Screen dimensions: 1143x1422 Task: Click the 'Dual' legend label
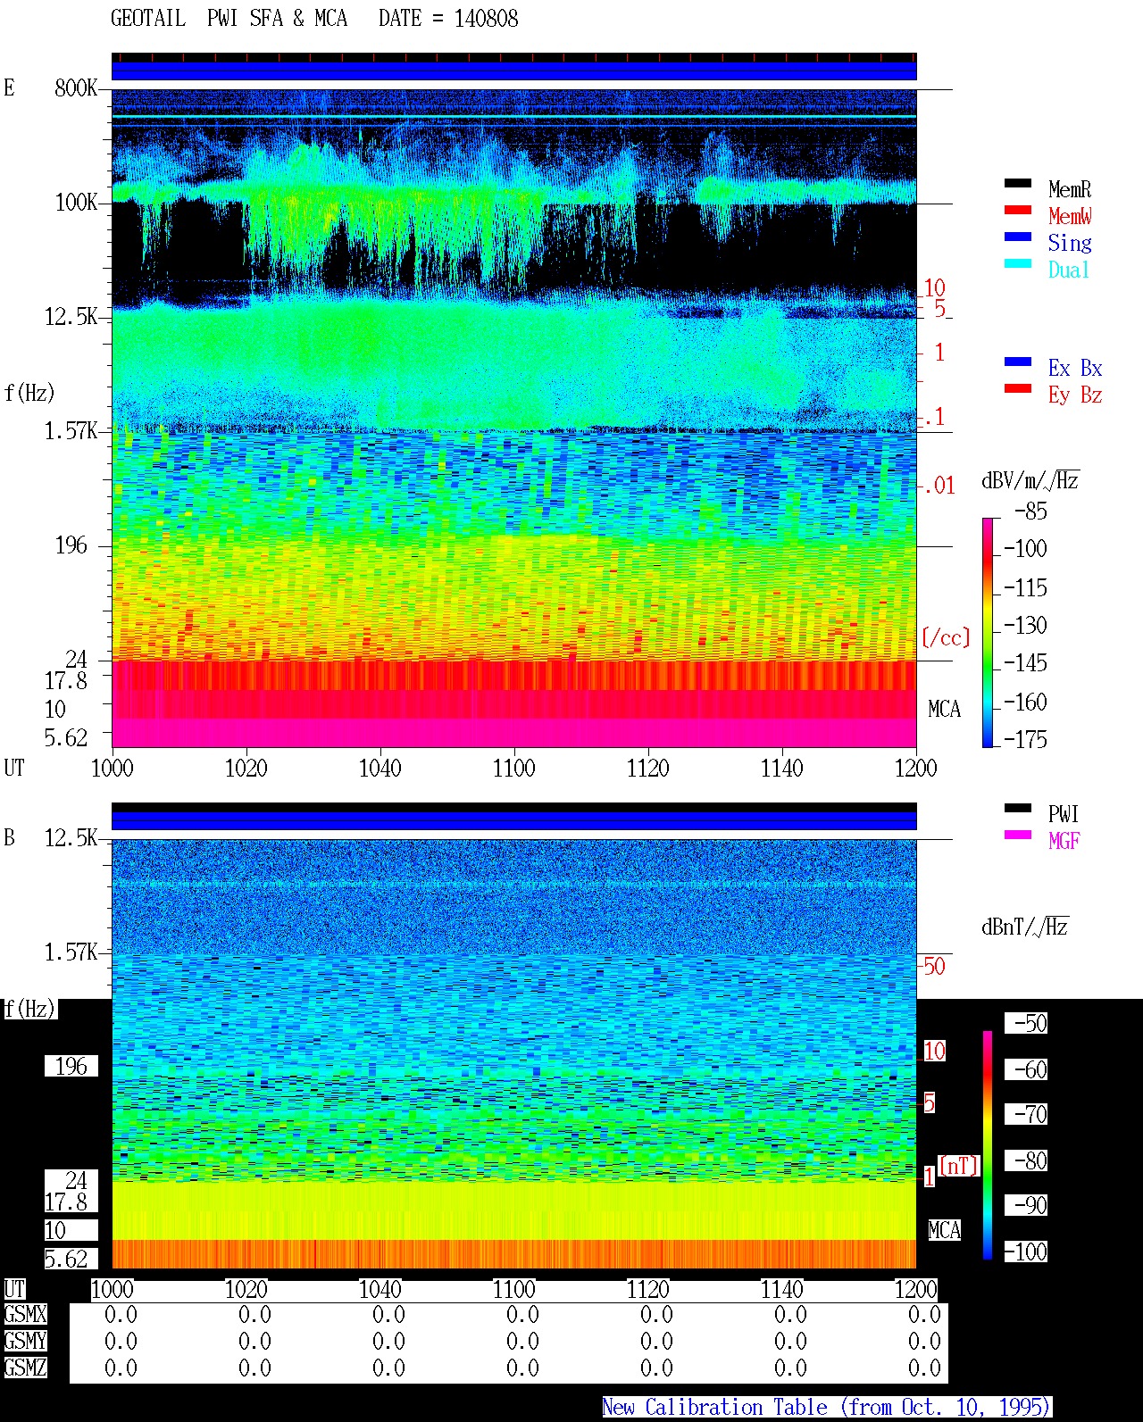click(x=1070, y=270)
